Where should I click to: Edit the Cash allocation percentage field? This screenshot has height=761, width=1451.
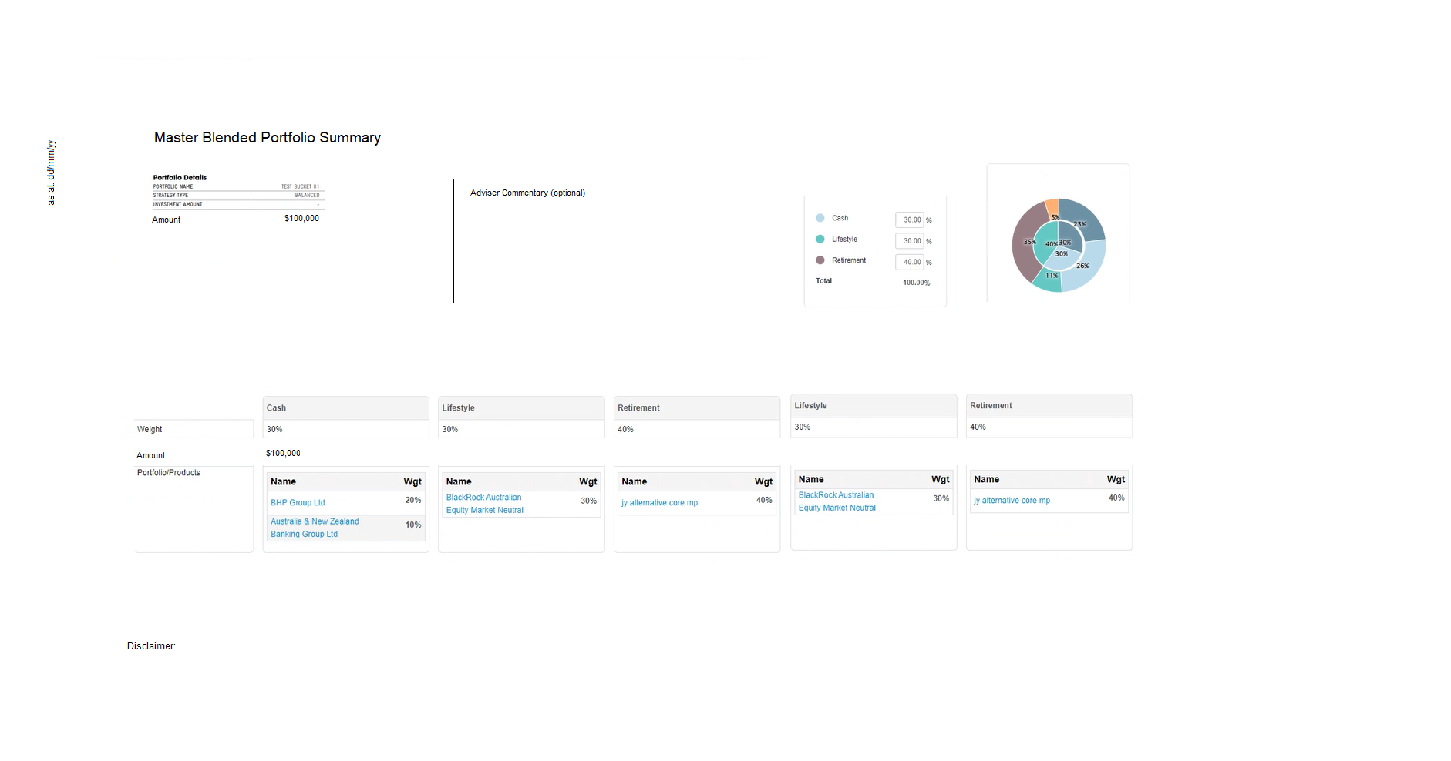point(910,220)
